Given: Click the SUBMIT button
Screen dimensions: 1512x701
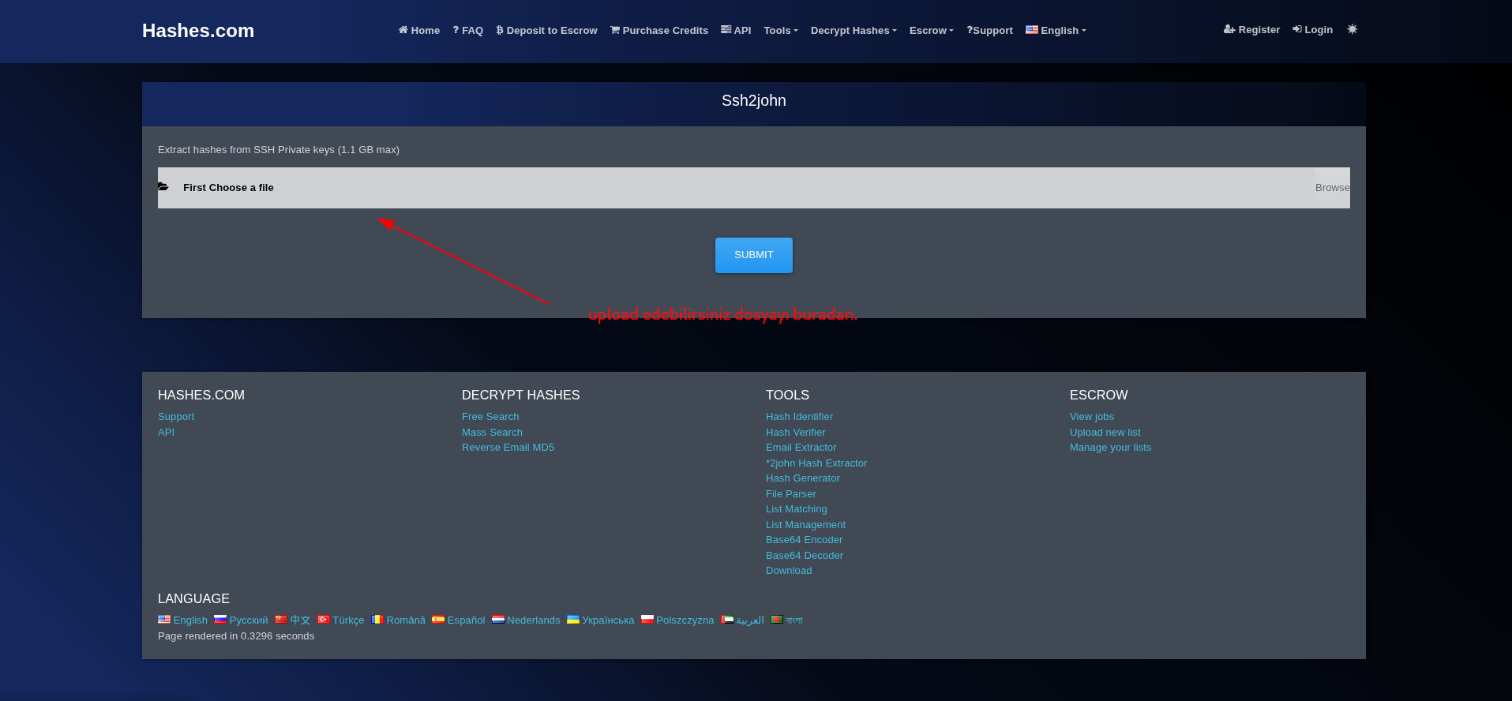Looking at the screenshot, I should point(754,255).
